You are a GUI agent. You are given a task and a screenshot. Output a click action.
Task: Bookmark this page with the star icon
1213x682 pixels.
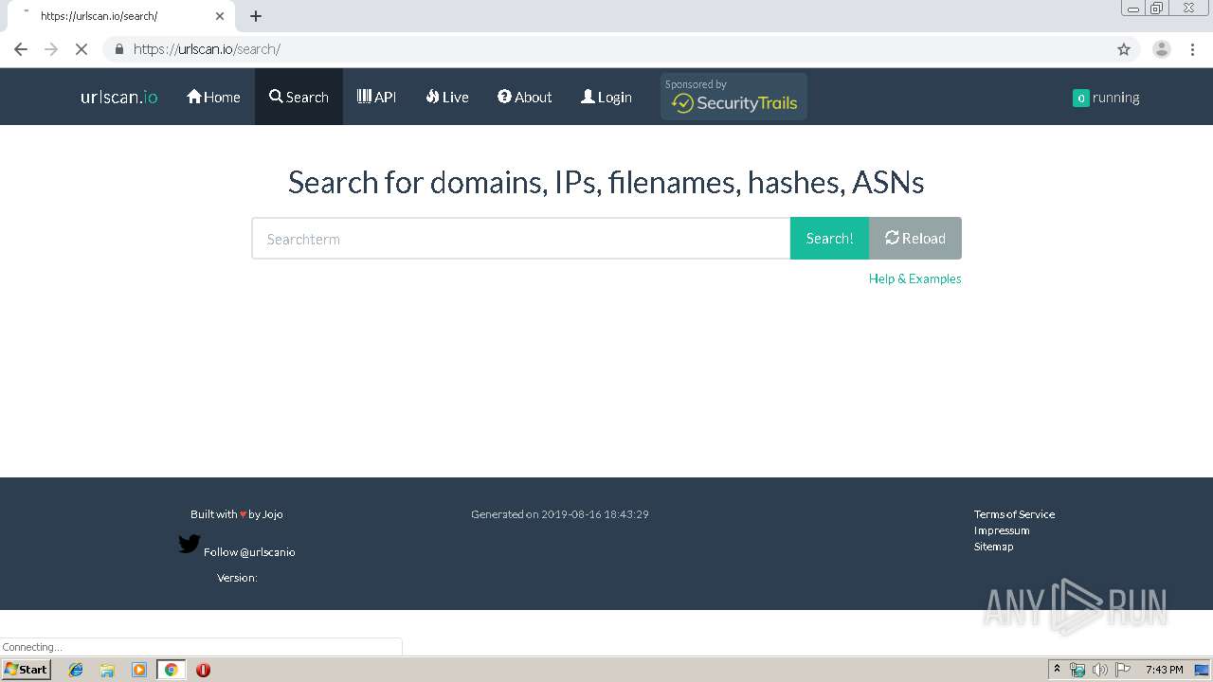coord(1124,49)
